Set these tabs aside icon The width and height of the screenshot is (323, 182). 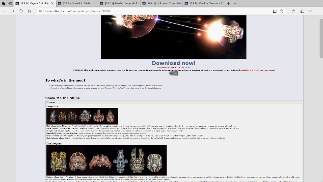tap(10, 4)
